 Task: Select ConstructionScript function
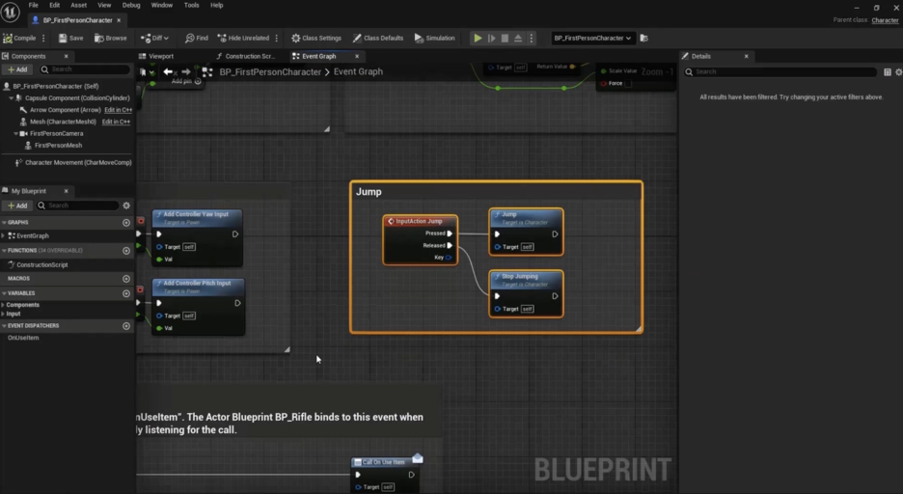click(x=42, y=264)
